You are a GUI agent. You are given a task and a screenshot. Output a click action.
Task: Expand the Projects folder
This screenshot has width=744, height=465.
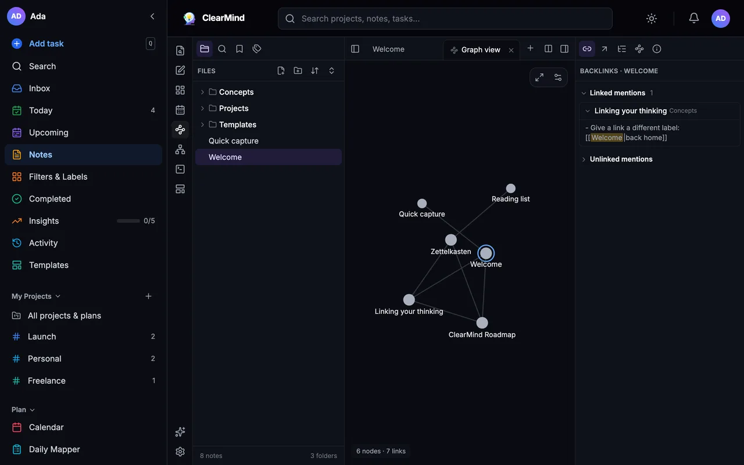click(202, 108)
